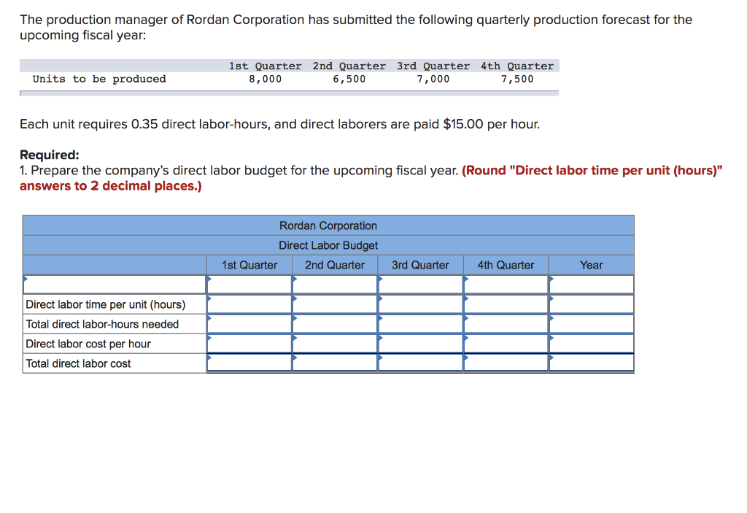Click the 6,500 units value
Screen dimensions: 747x513
(x=349, y=79)
